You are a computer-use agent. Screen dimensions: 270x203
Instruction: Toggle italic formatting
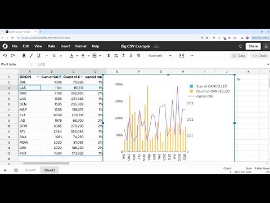click(x=31, y=56)
